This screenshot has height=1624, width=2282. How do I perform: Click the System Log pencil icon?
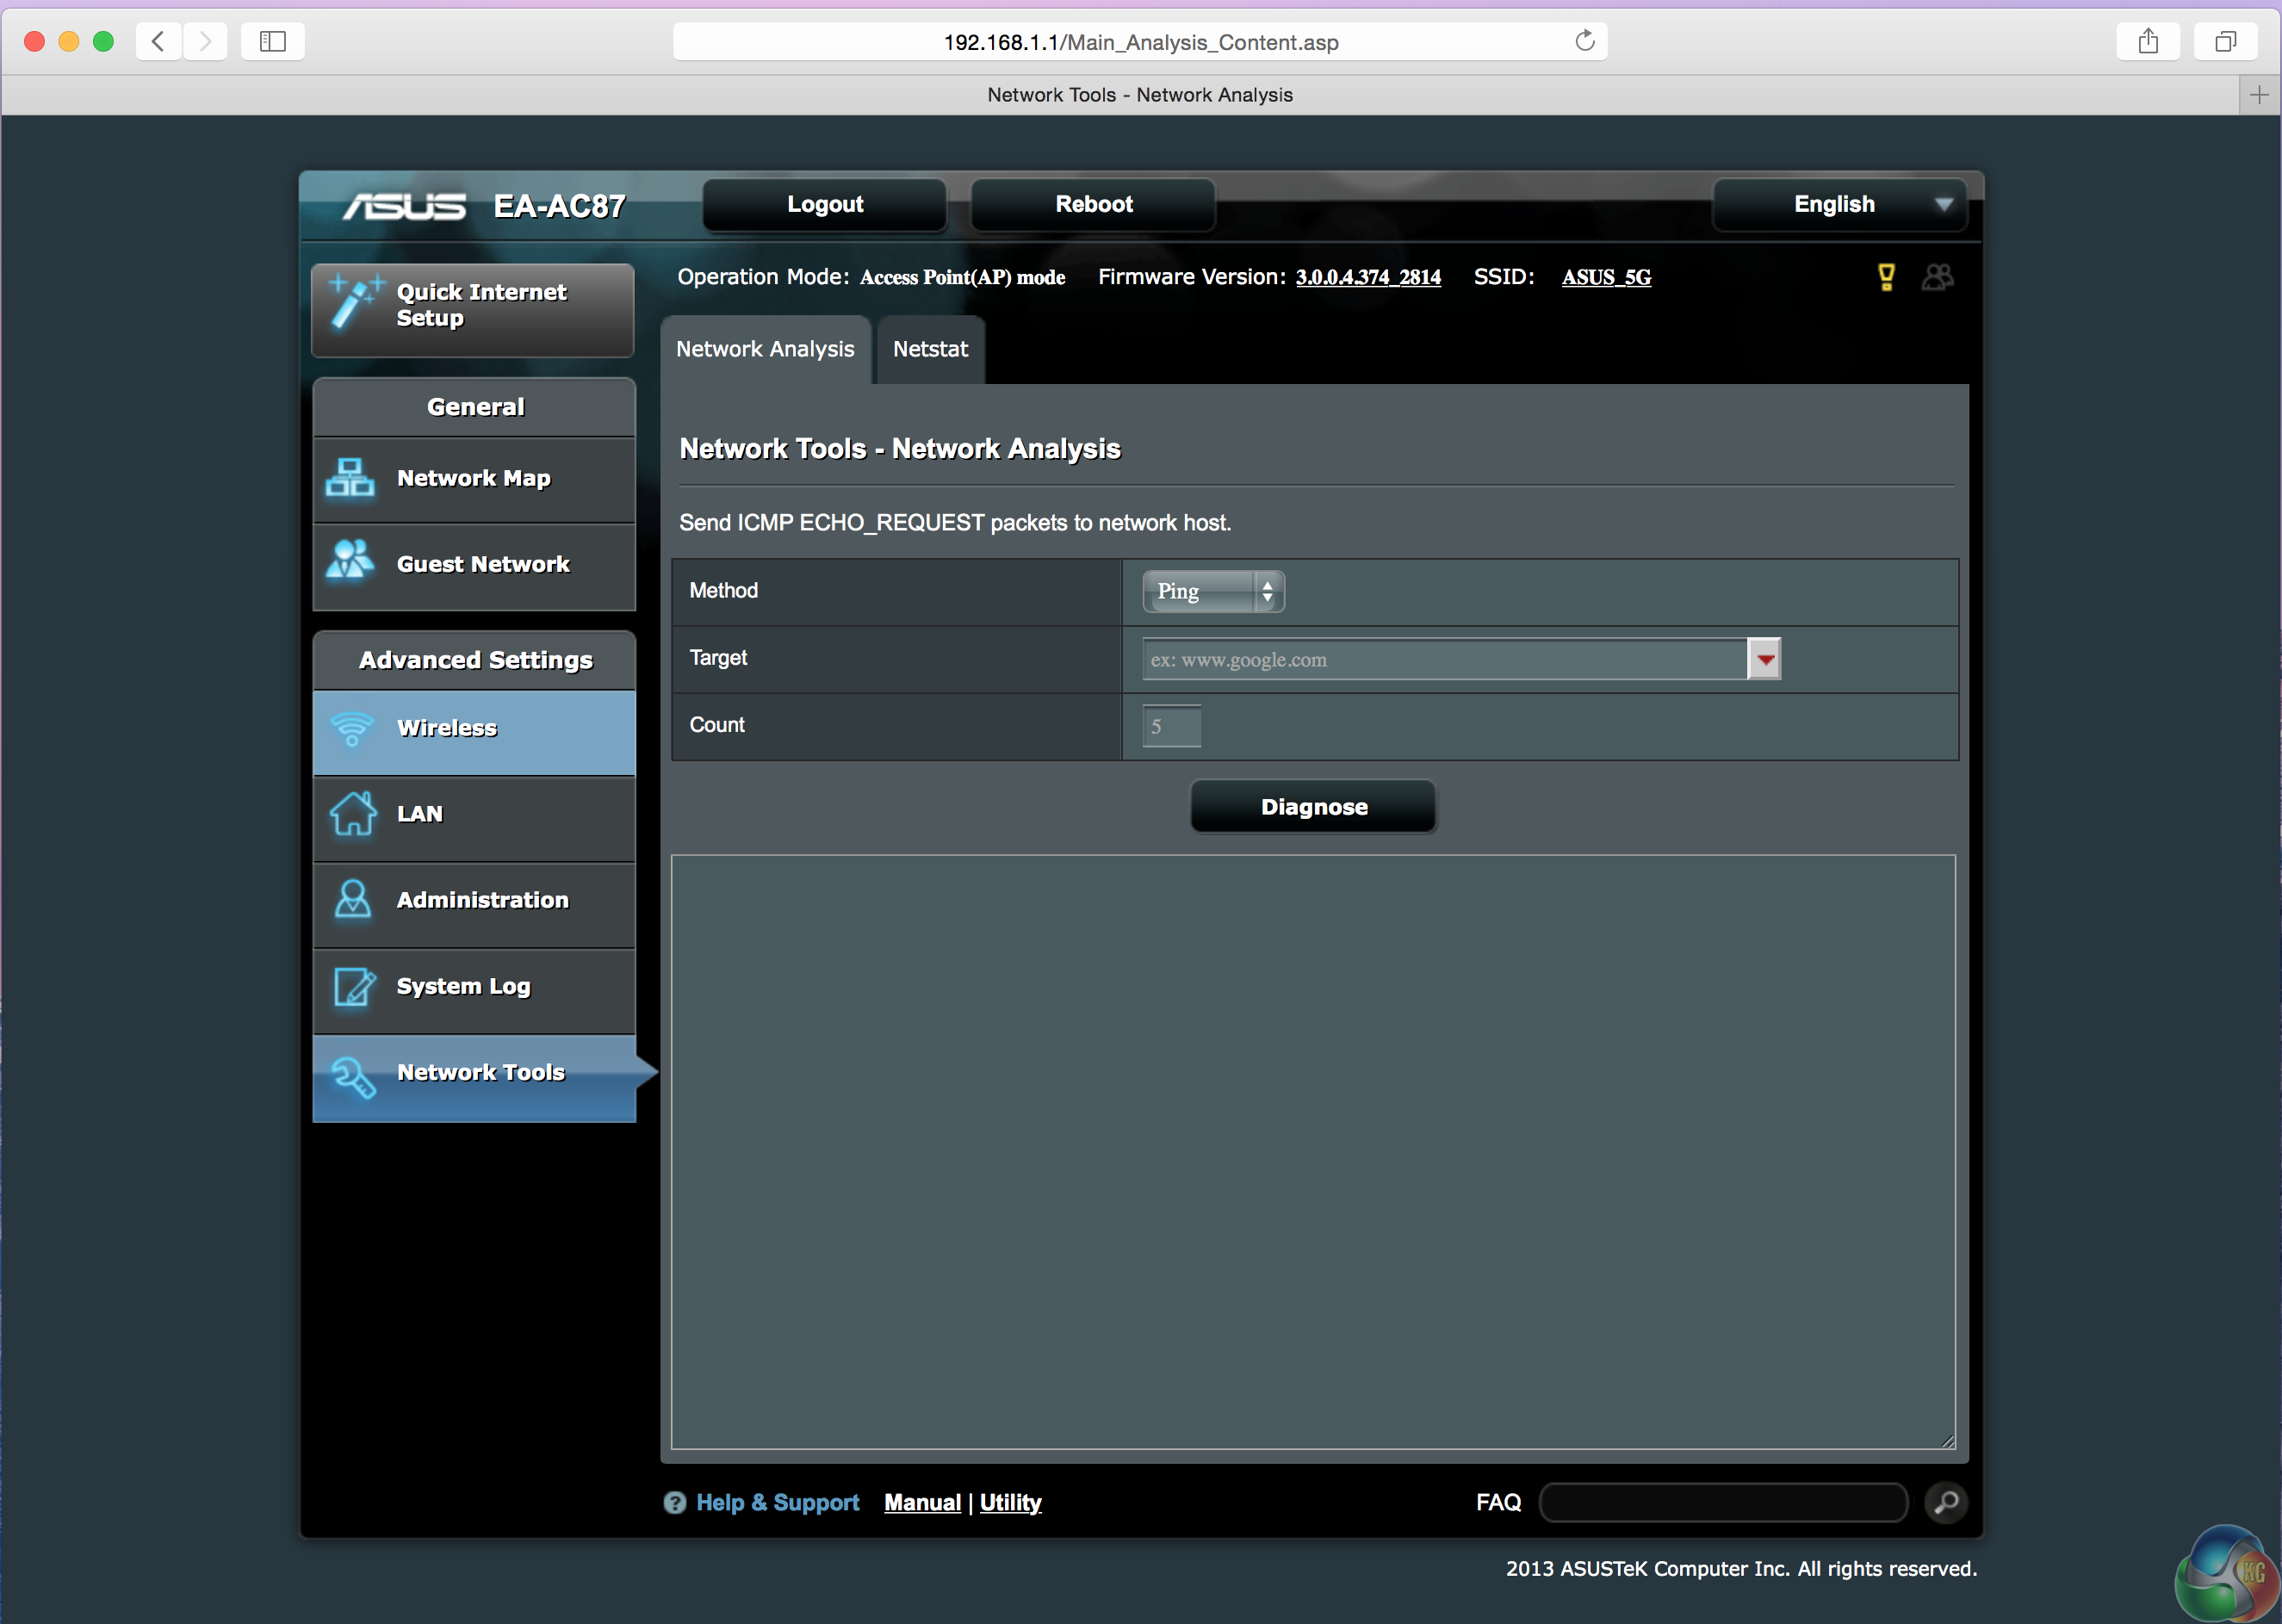[x=353, y=986]
